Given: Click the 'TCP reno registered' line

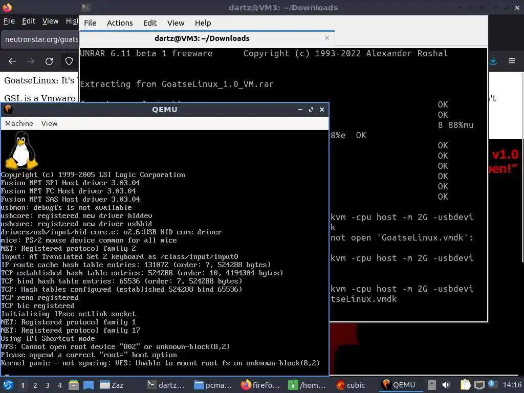Looking at the screenshot, I should point(39,297).
